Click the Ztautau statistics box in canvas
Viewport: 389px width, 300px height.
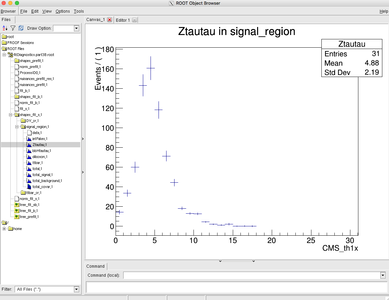(x=351, y=58)
